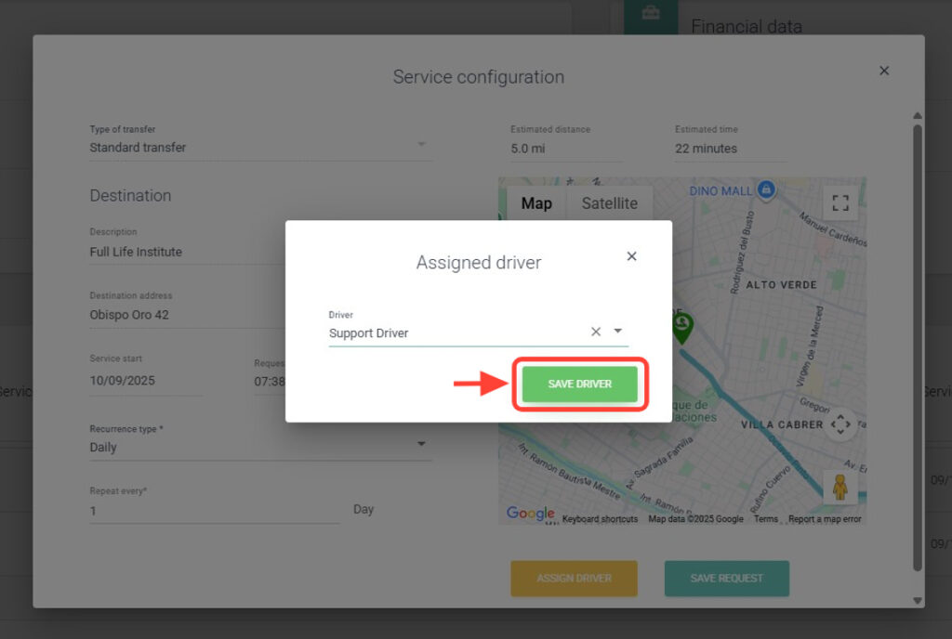The height and width of the screenshot is (639, 952).
Task: Click the Destination address field
Action: pyautogui.click(x=167, y=315)
